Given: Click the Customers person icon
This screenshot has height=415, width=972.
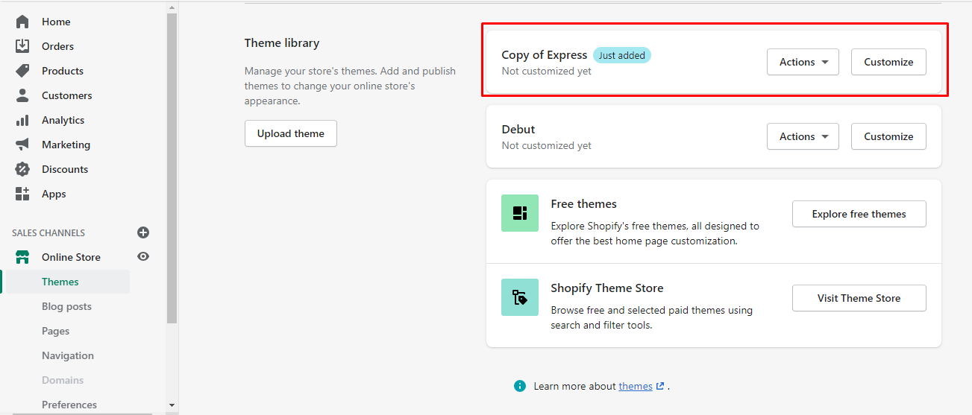Looking at the screenshot, I should 22,95.
